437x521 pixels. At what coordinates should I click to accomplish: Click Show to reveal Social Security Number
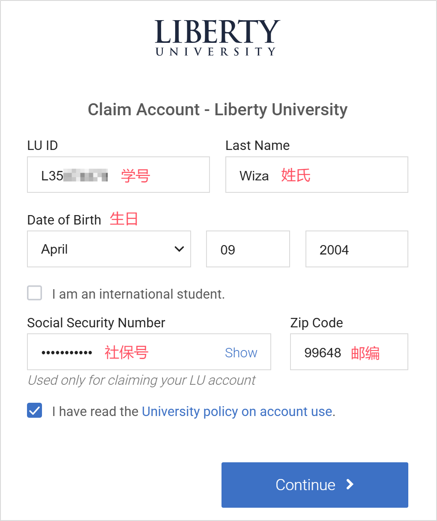[241, 353]
